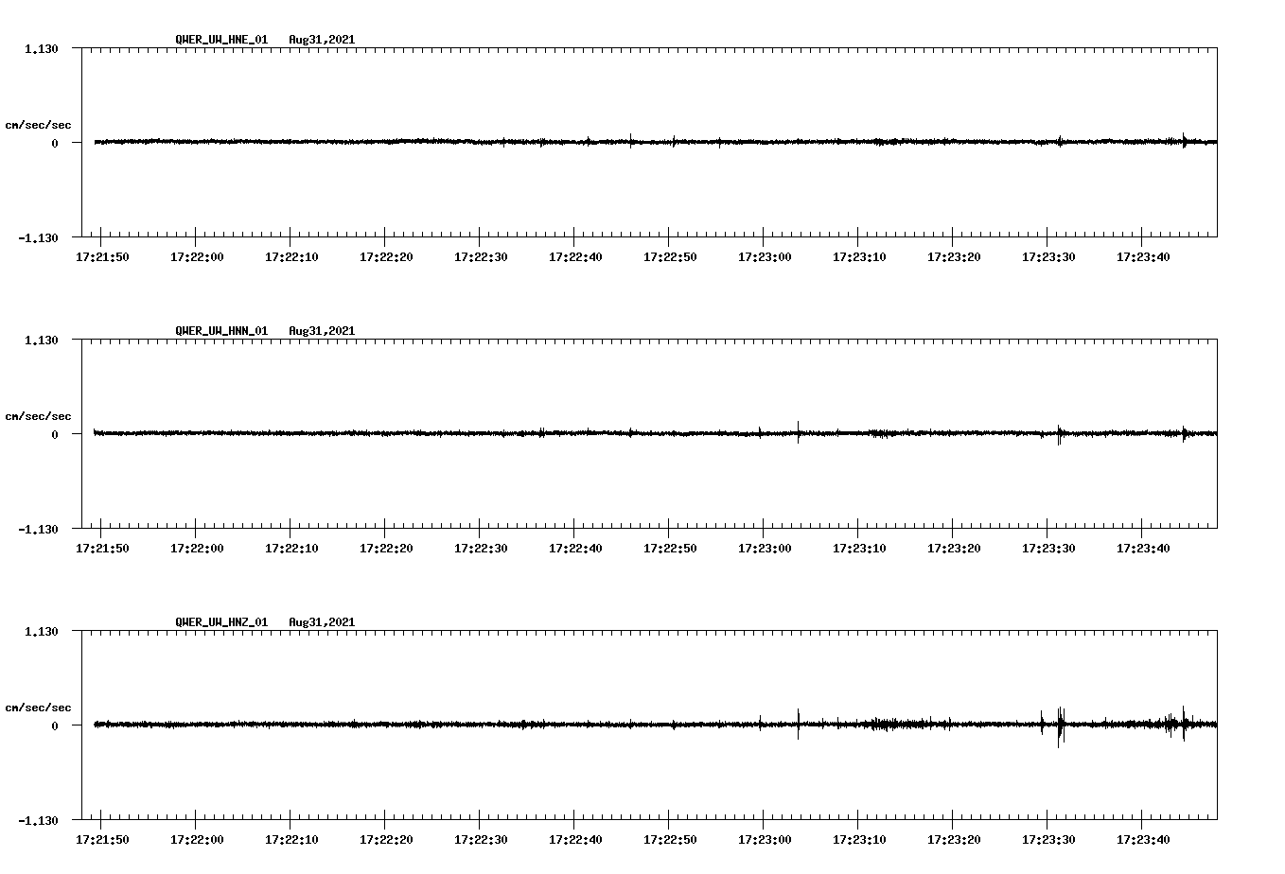Click the 17:23:30 time label under HNN plot
This screenshot has width=1285, height=874.
click(1048, 549)
